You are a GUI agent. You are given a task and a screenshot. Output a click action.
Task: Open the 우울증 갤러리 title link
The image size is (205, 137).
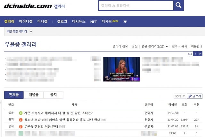pos(20,44)
